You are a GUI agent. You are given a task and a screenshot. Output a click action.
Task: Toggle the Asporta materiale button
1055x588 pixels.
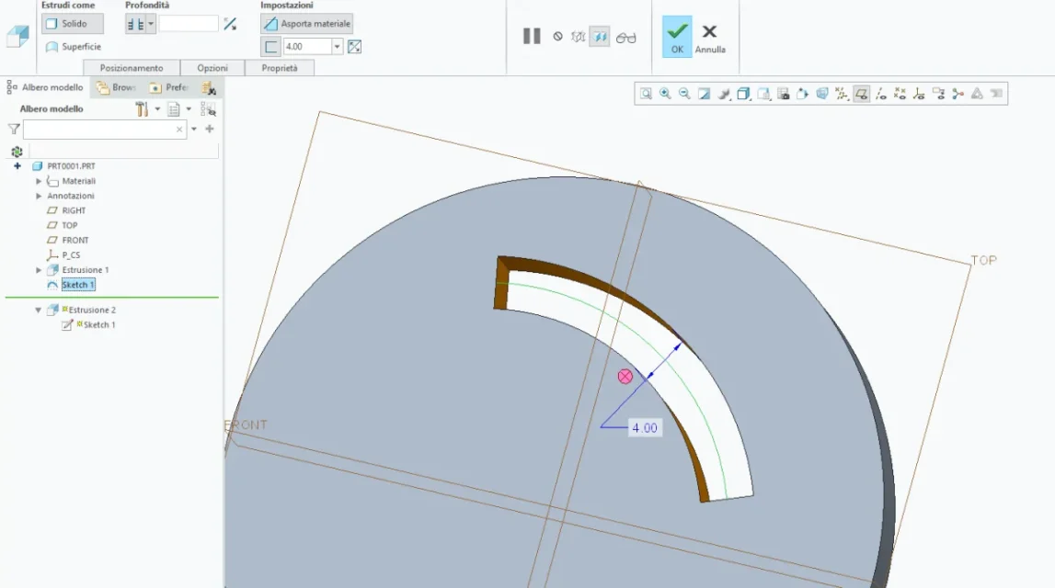307,24
